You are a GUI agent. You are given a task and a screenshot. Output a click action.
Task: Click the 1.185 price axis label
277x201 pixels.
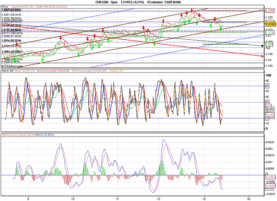[x=269, y=66]
